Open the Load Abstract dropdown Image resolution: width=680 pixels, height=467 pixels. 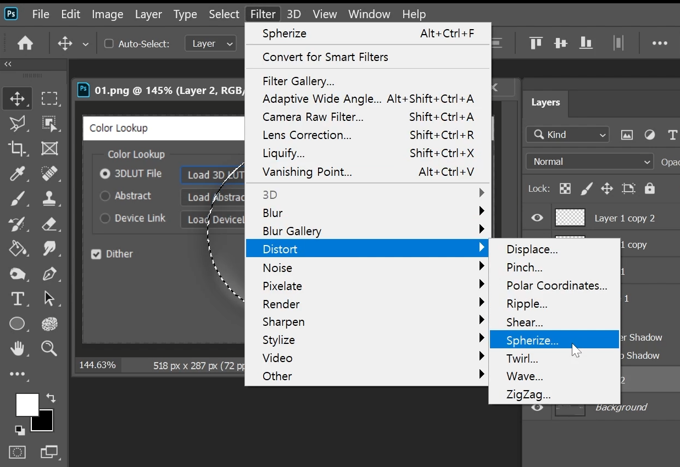[x=213, y=197]
